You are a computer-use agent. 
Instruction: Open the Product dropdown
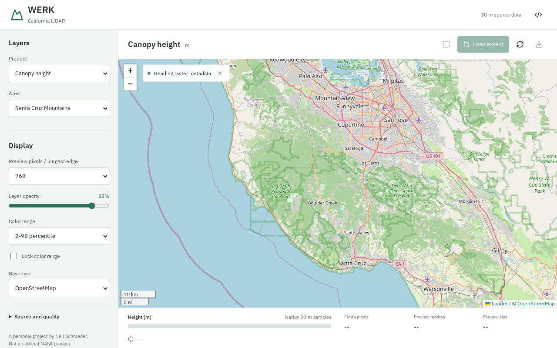pos(59,74)
